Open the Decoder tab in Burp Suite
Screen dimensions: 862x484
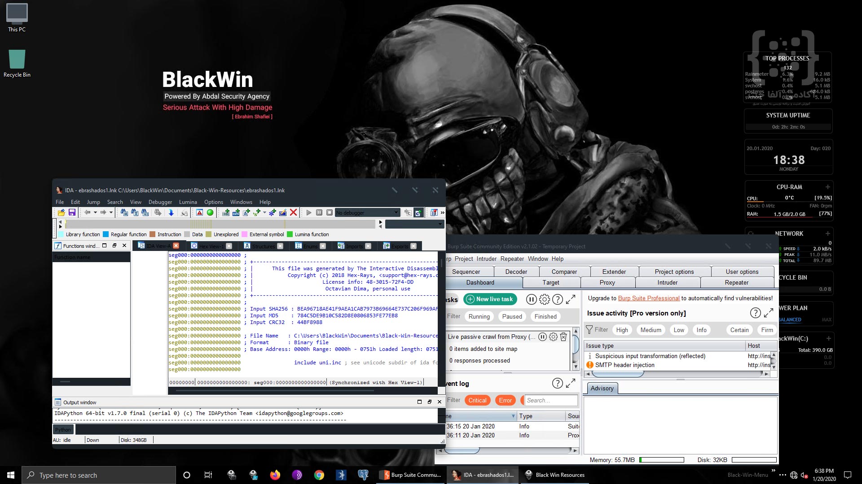click(x=516, y=272)
